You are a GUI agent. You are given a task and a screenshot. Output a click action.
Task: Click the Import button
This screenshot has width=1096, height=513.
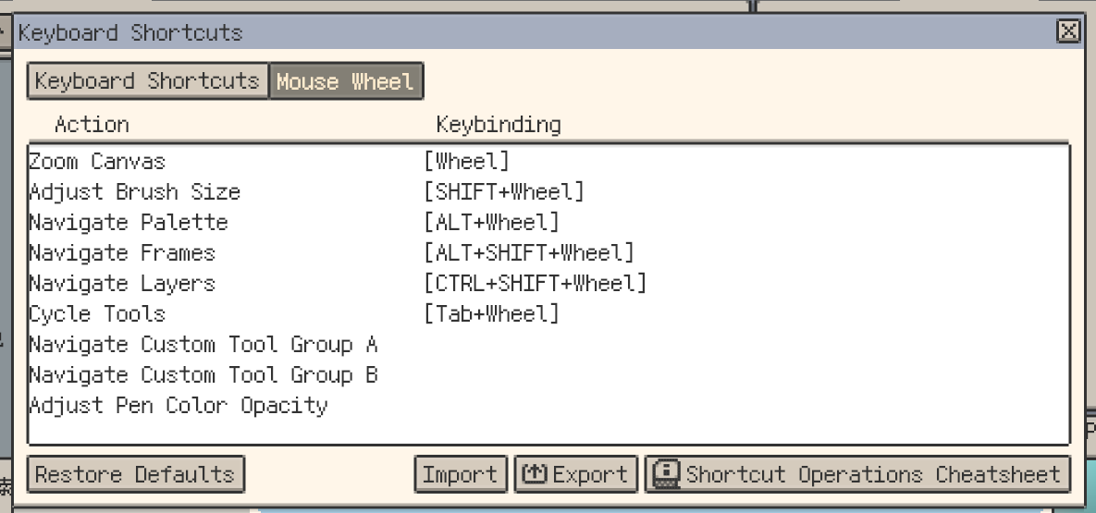coord(460,474)
